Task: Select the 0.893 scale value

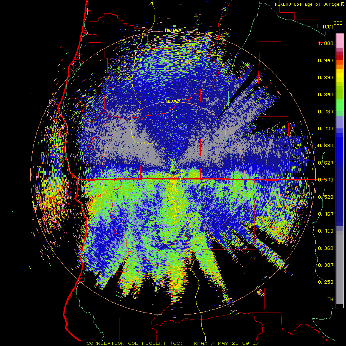Action: coord(326,77)
